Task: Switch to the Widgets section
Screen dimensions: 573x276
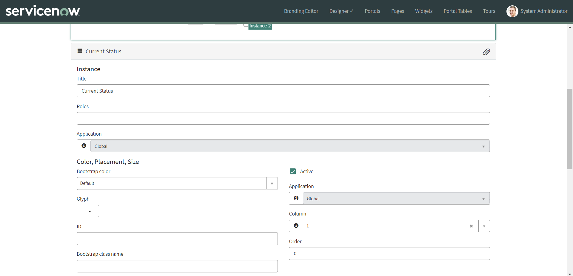Action: (x=424, y=11)
